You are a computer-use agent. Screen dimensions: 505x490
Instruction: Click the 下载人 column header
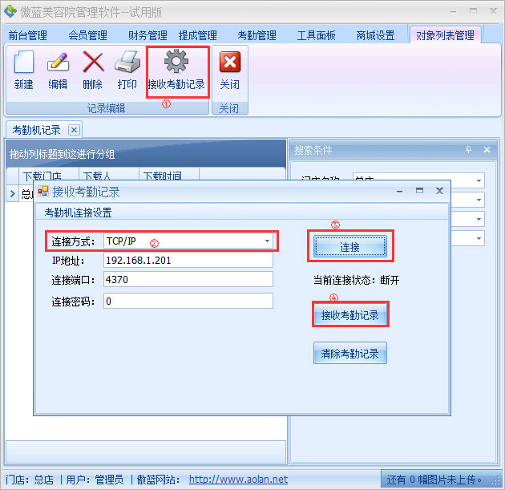[109, 175]
